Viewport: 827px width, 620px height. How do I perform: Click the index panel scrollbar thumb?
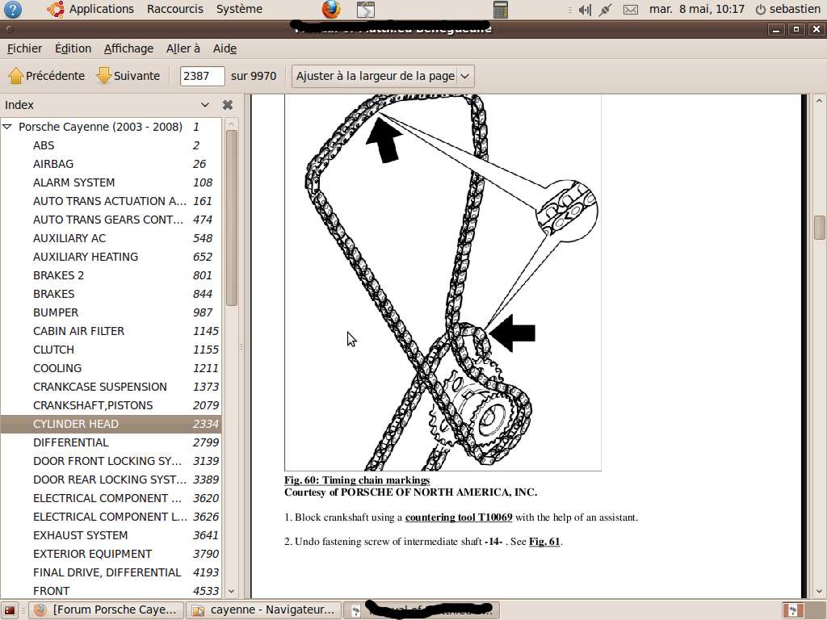pyautogui.click(x=232, y=217)
